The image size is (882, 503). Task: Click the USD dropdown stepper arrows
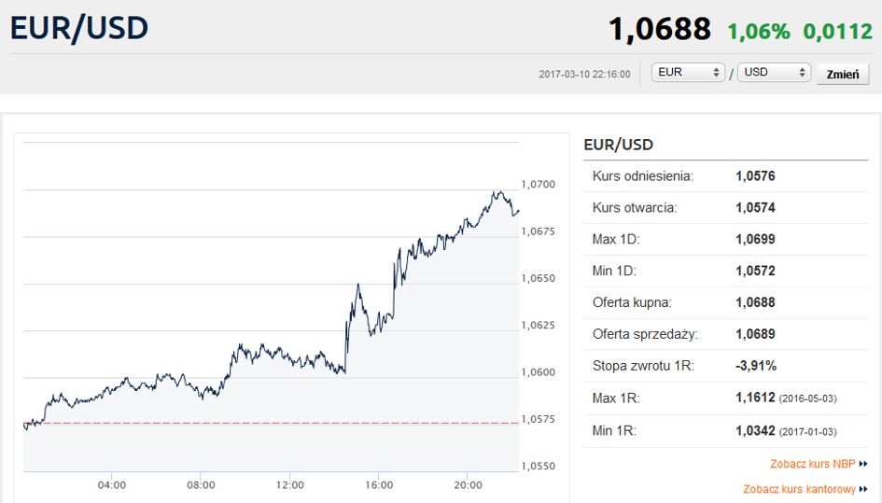pyautogui.click(x=802, y=73)
